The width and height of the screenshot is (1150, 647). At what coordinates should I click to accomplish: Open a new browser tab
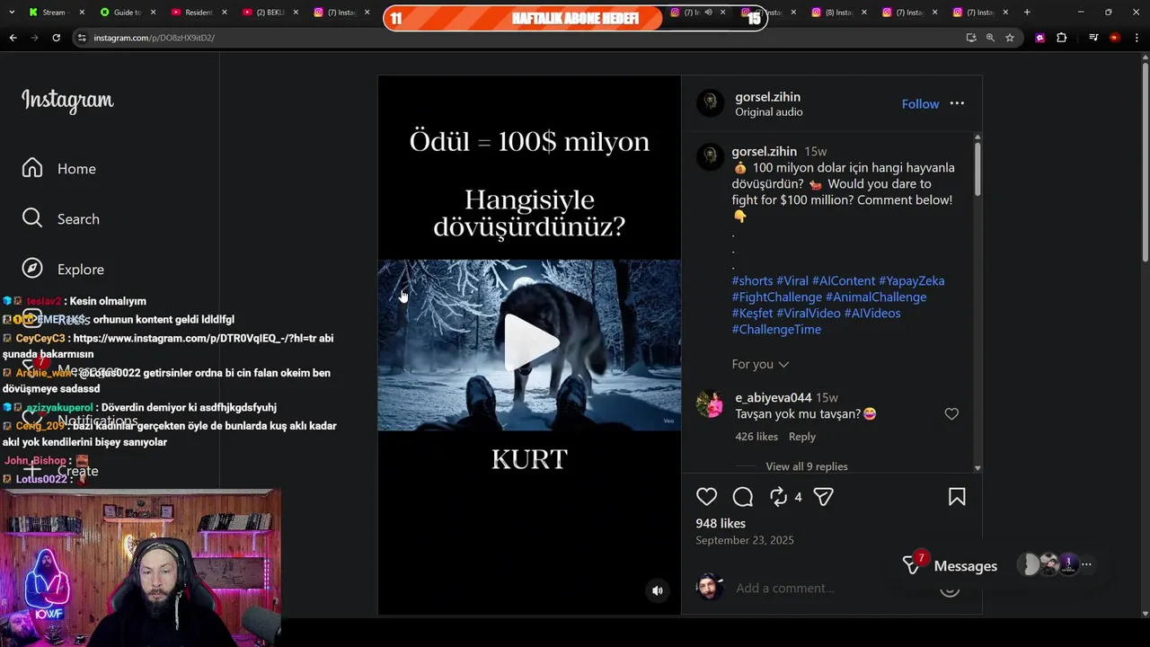click(x=1027, y=13)
